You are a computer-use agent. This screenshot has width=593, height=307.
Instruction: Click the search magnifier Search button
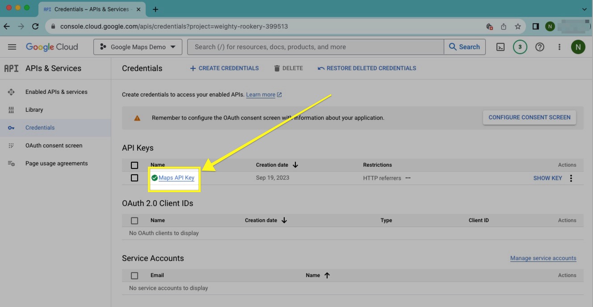[x=465, y=47]
